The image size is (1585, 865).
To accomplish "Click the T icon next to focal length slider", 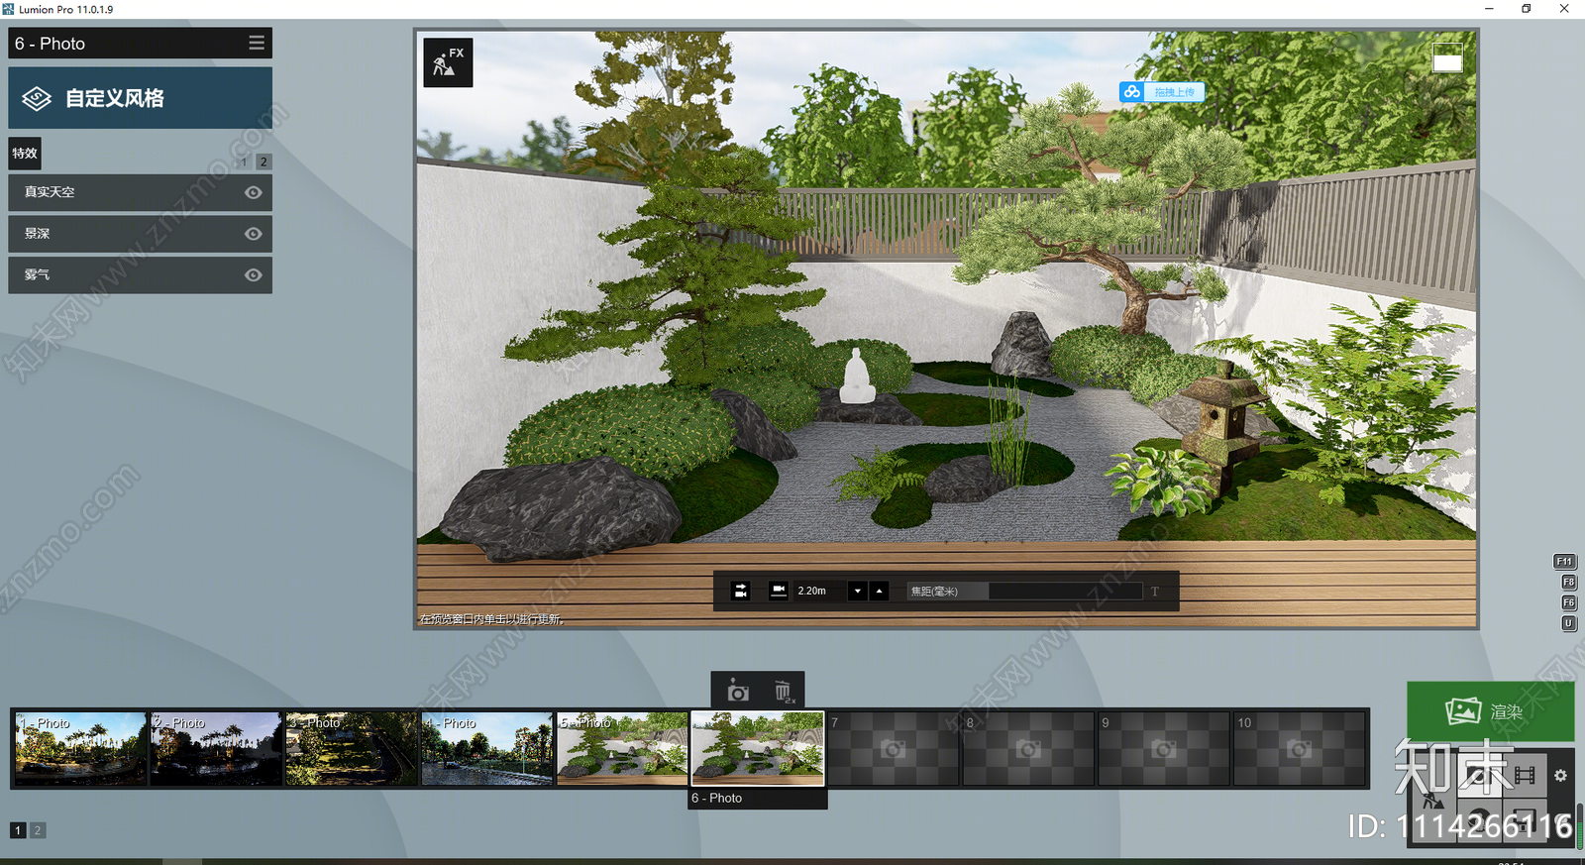I will click(1154, 592).
